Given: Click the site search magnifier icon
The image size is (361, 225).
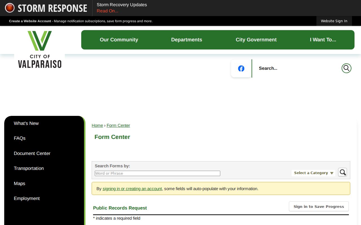Looking at the screenshot, I should [346, 68].
